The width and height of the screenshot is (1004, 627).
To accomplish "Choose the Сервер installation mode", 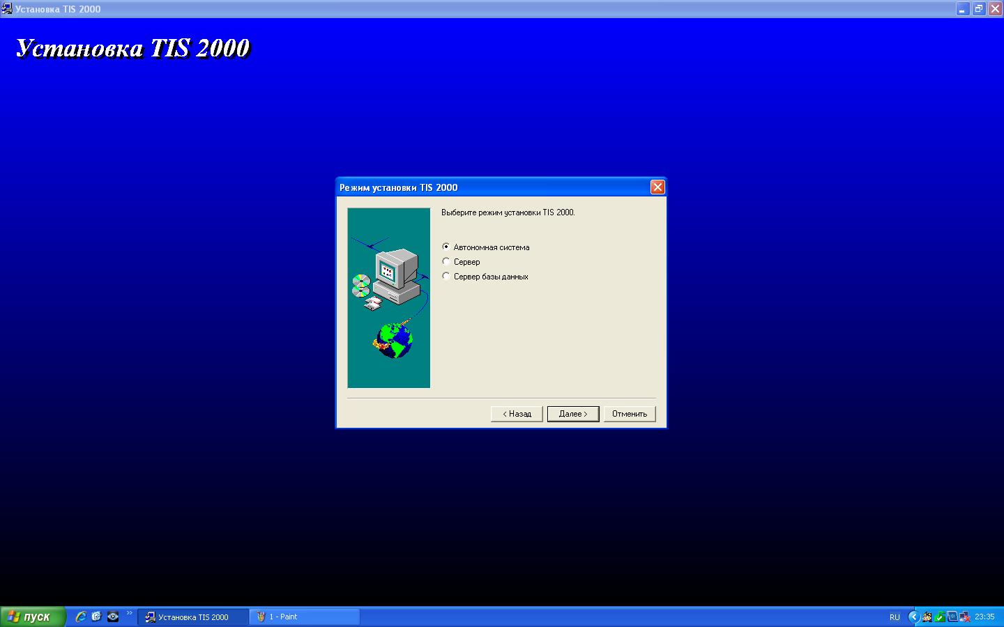I will point(446,261).
